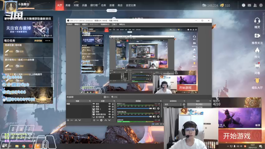Viewport: 265px width, 149px height.
Task: Open the OBS 编辑(E) menu
Action: coord(77,25)
